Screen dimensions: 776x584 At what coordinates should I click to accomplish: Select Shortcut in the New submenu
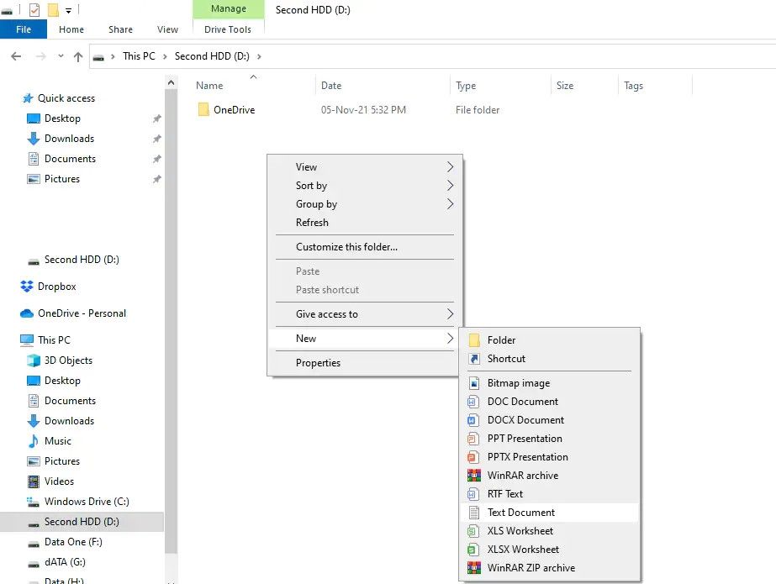coord(504,358)
